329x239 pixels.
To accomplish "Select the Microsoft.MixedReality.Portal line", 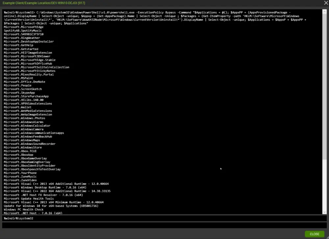I will [x=29, y=74].
